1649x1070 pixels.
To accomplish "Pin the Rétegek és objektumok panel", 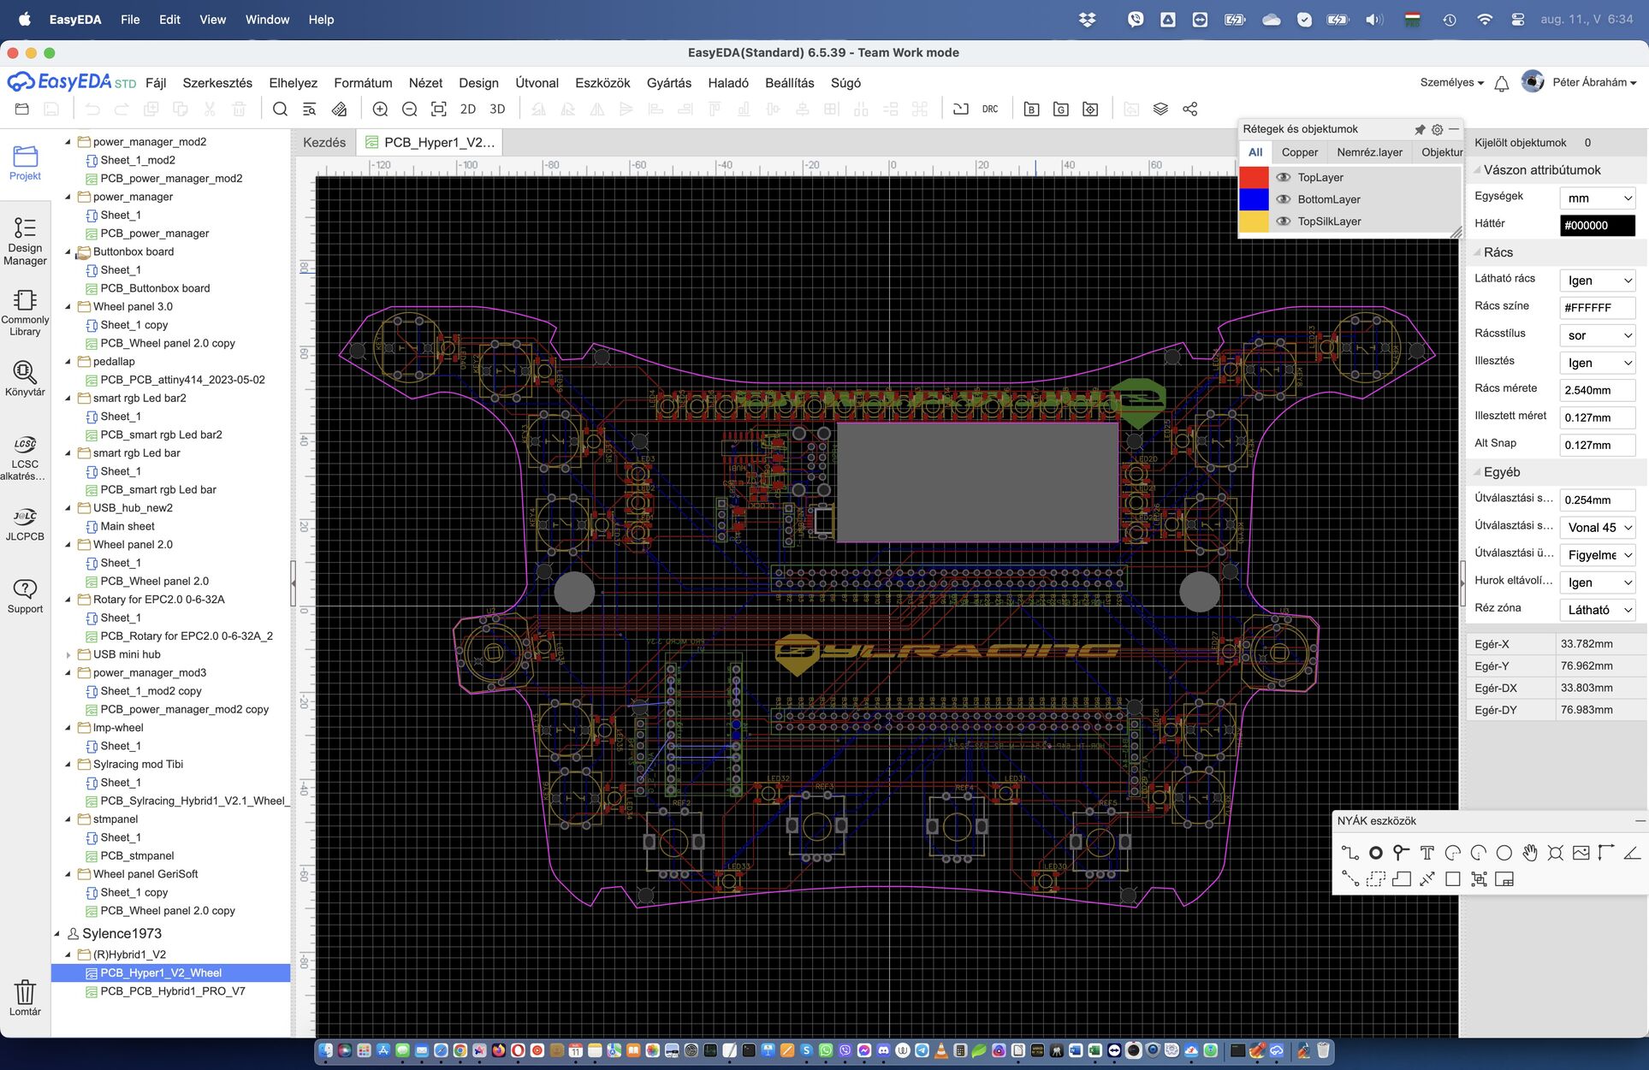I will pos(1420,129).
